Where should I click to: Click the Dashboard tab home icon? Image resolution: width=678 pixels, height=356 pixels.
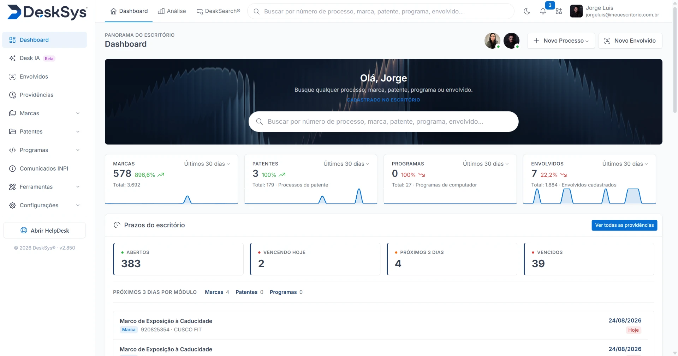coord(113,11)
